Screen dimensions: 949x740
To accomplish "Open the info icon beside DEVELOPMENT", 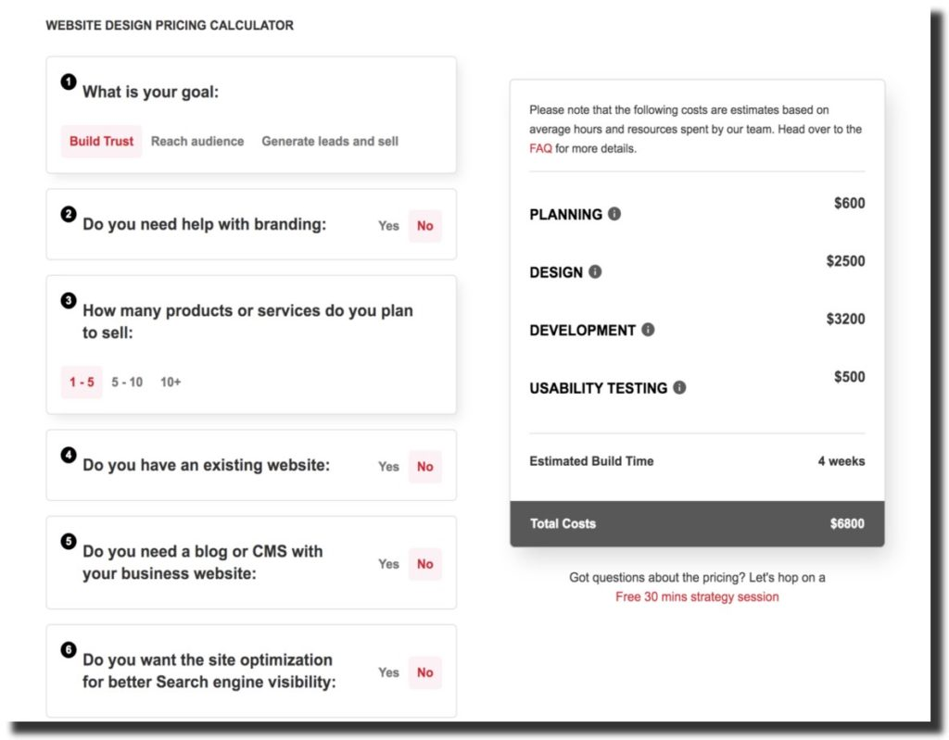I will pyautogui.click(x=648, y=330).
